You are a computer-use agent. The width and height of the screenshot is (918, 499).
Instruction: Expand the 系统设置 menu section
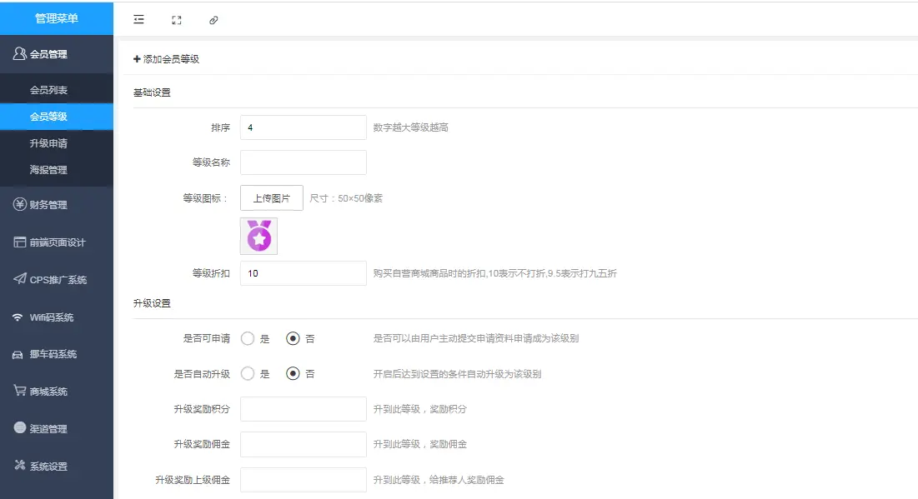coord(57,467)
